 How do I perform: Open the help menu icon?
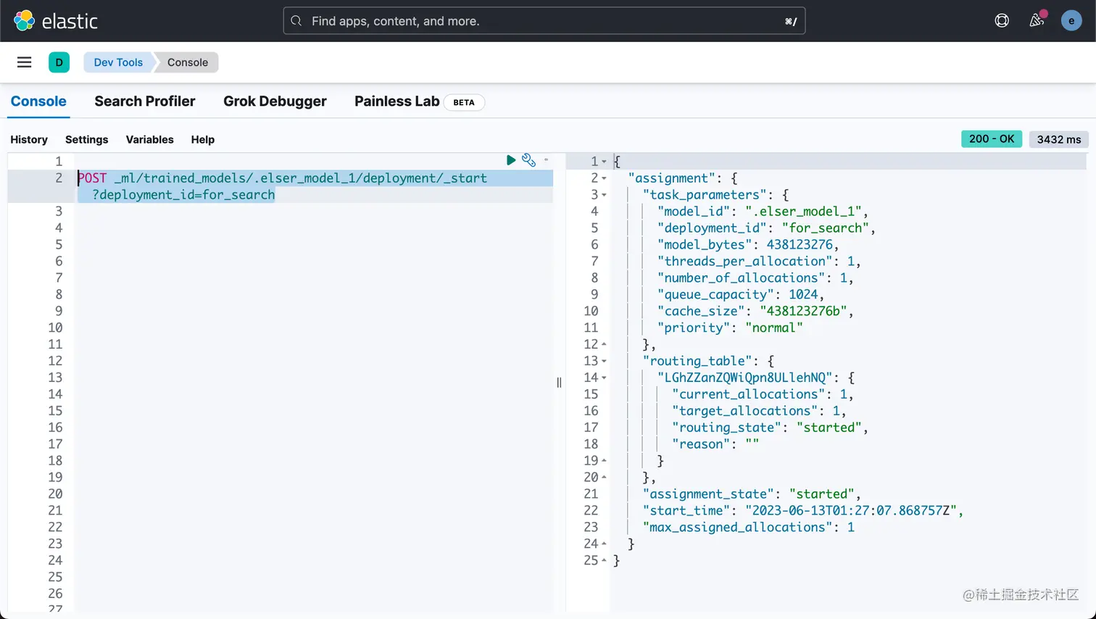point(1002,21)
